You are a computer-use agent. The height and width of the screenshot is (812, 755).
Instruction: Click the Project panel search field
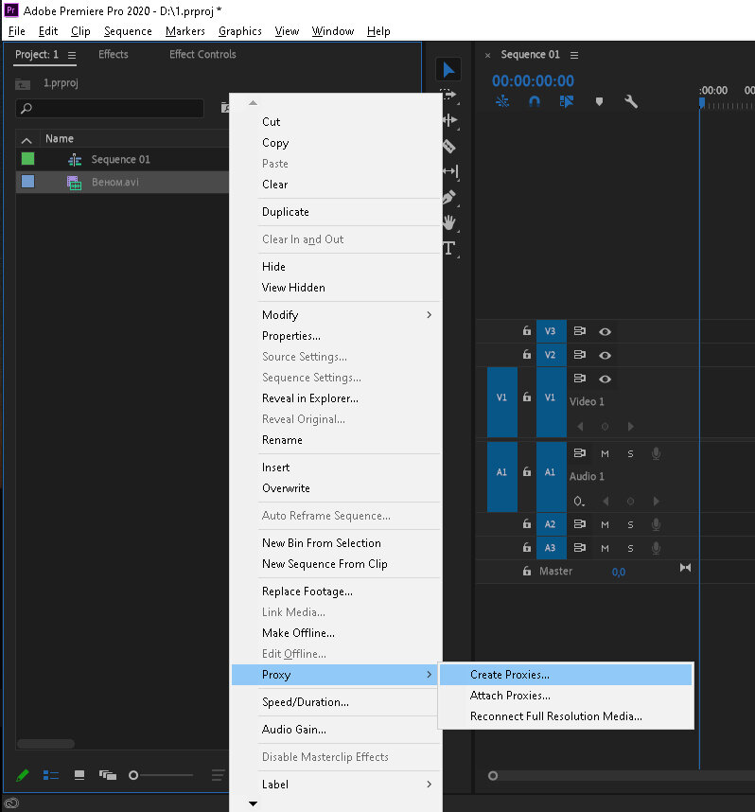[110, 108]
